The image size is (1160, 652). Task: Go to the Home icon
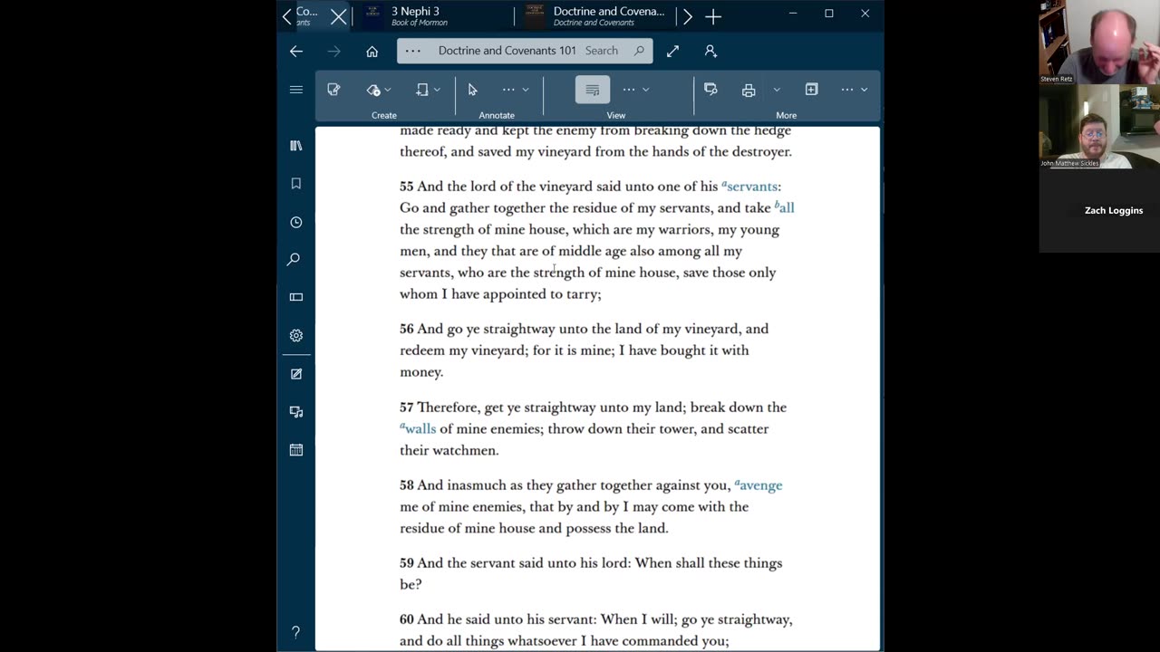pos(372,52)
